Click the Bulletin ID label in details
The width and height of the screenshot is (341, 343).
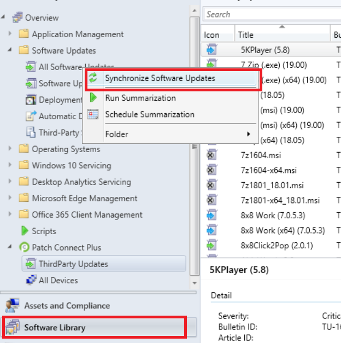coord(238,327)
